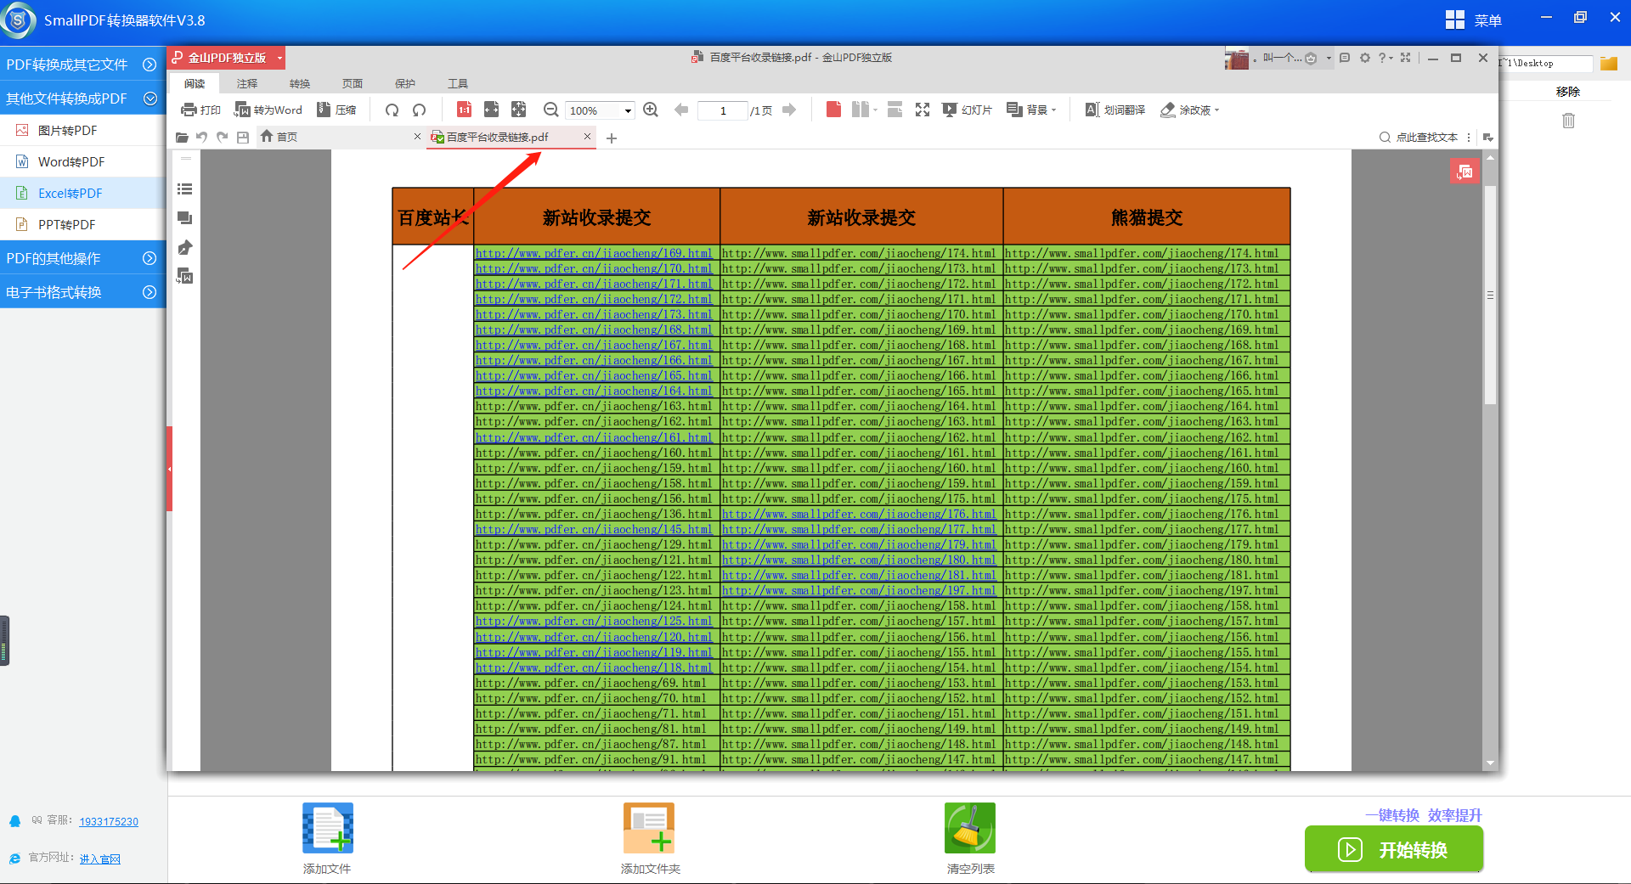
Task: Open a new tab with plus button
Action: pyautogui.click(x=611, y=138)
